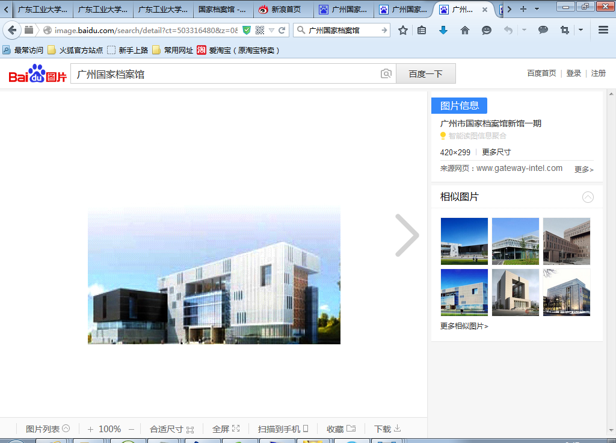Bookmark this page with star icon
Screen dimensions: 616x443
pos(403,30)
